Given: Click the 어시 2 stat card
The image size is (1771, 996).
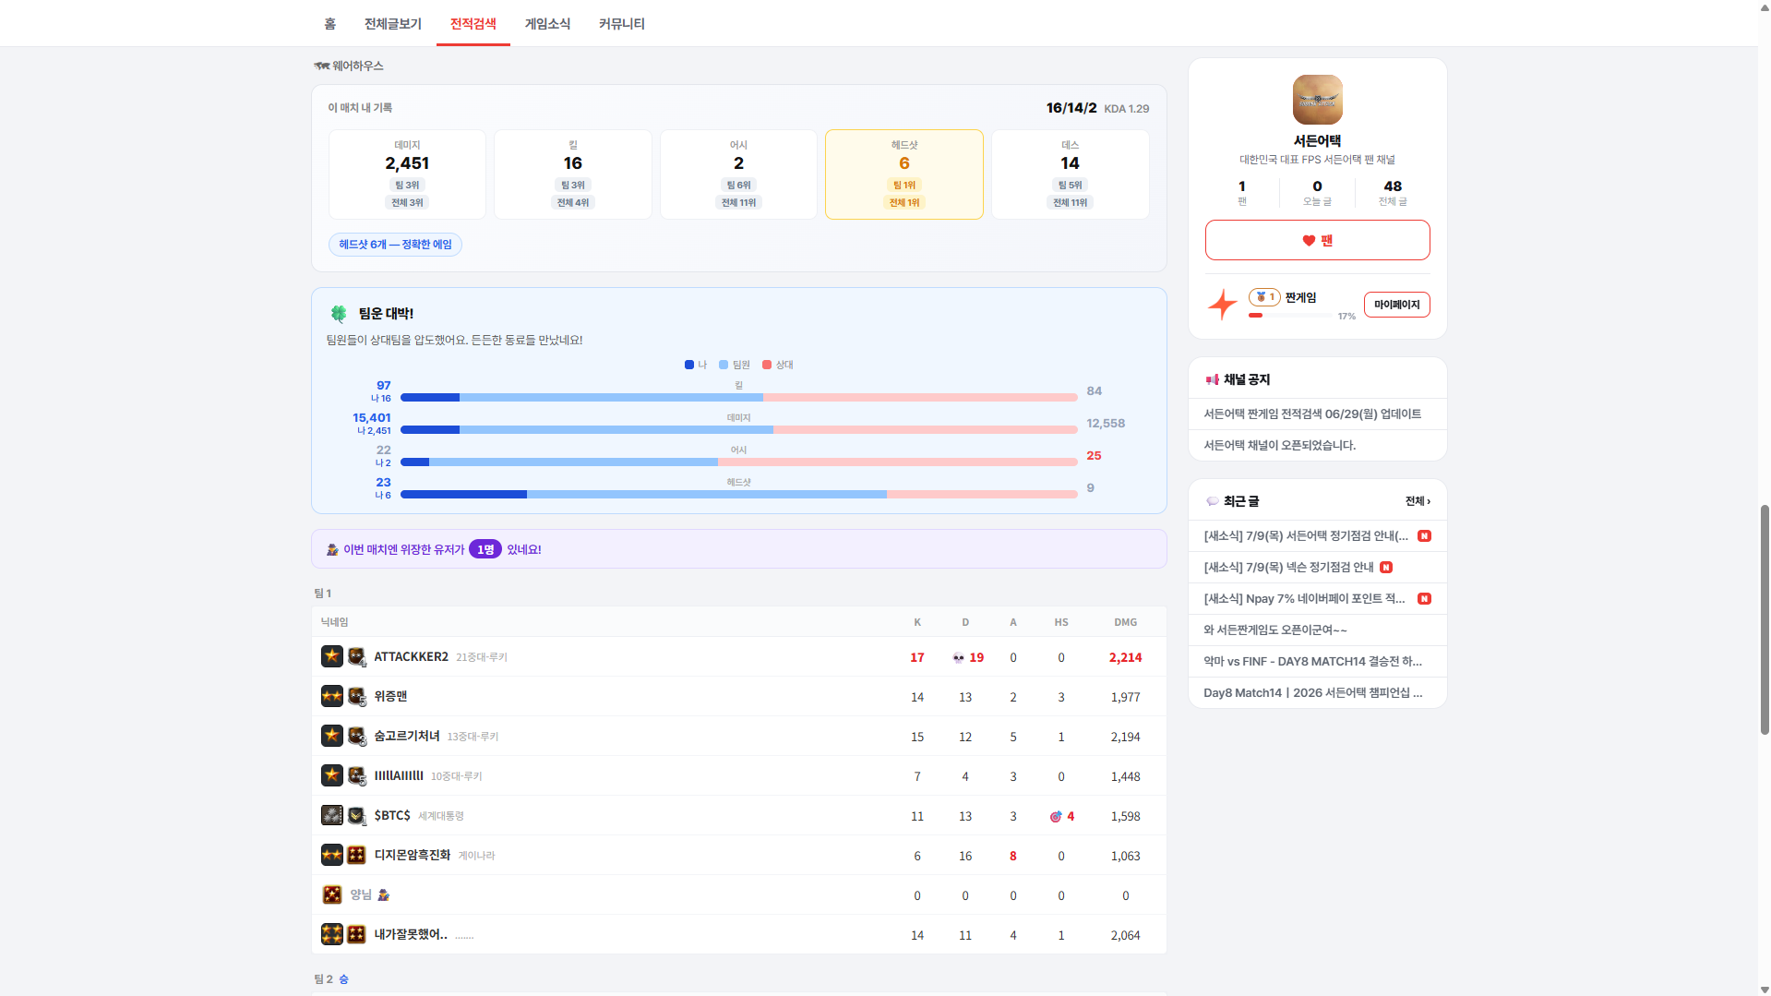Looking at the screenshot, I should (738, 174).
